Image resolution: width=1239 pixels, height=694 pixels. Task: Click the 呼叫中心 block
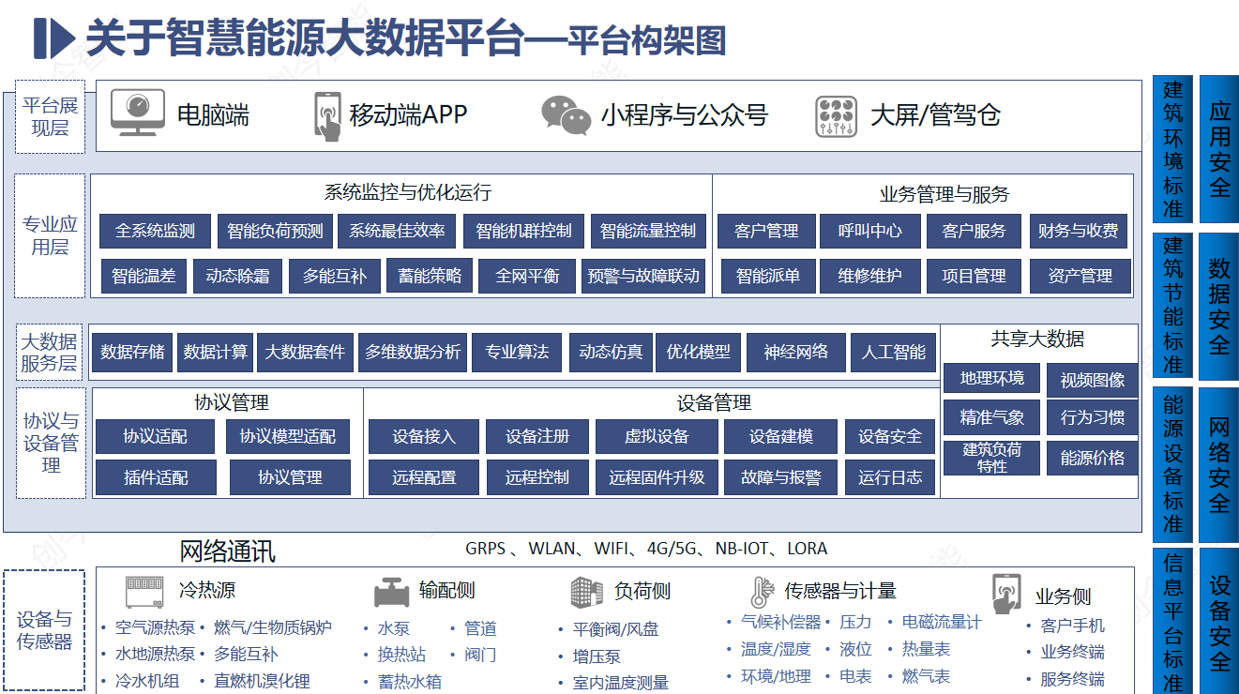coord(869,231)
